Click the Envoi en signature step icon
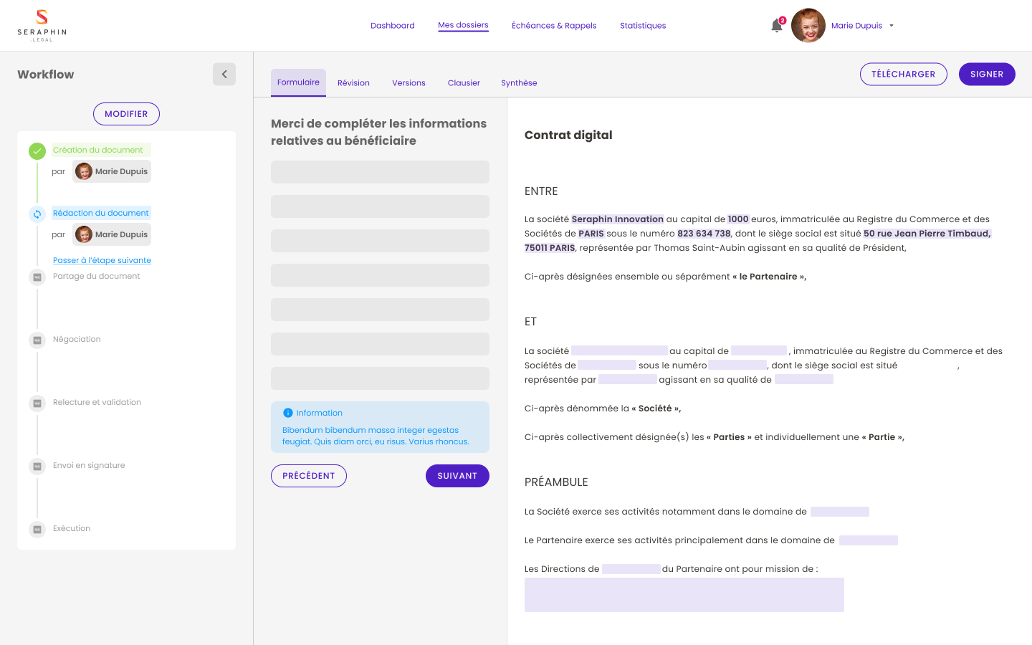 37,466
